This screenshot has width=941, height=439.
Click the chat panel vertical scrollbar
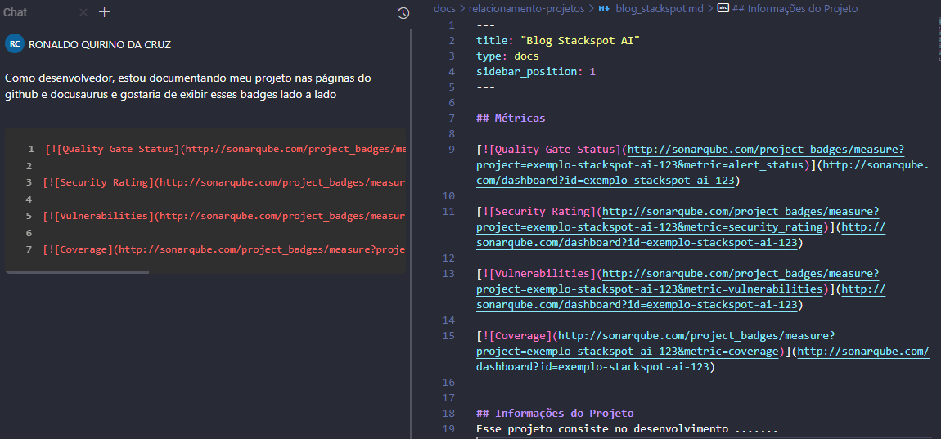coord(411,234)
